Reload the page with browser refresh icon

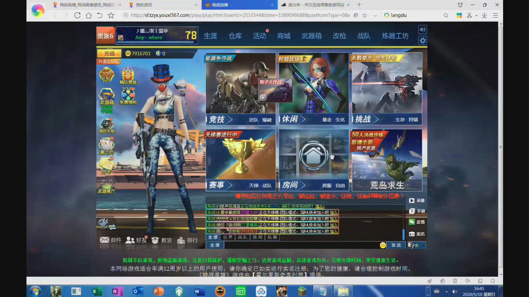tap(78, 15)
